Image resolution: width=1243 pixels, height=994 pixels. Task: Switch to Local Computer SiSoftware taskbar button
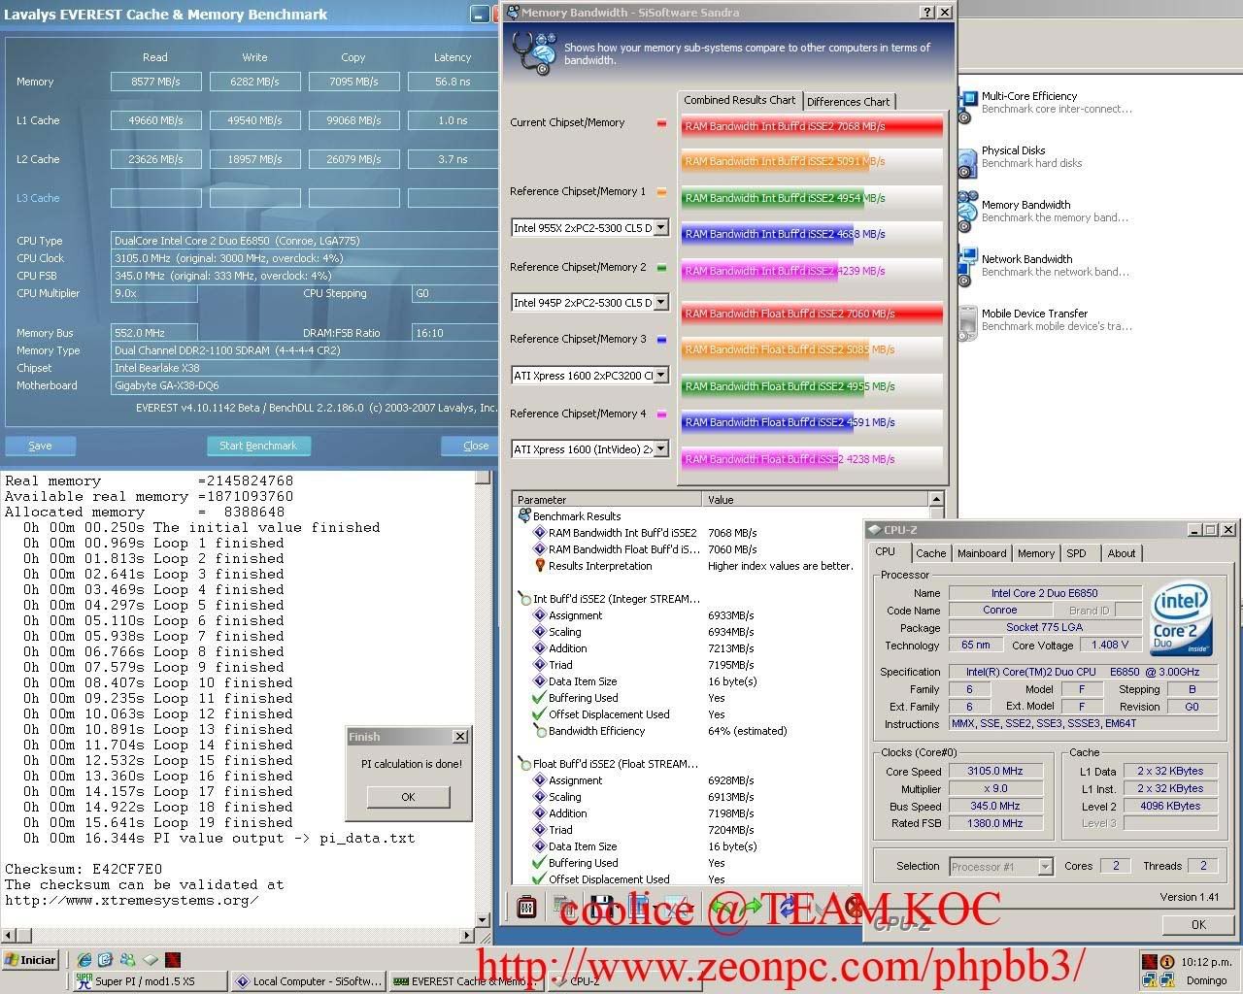pos(309,981)
